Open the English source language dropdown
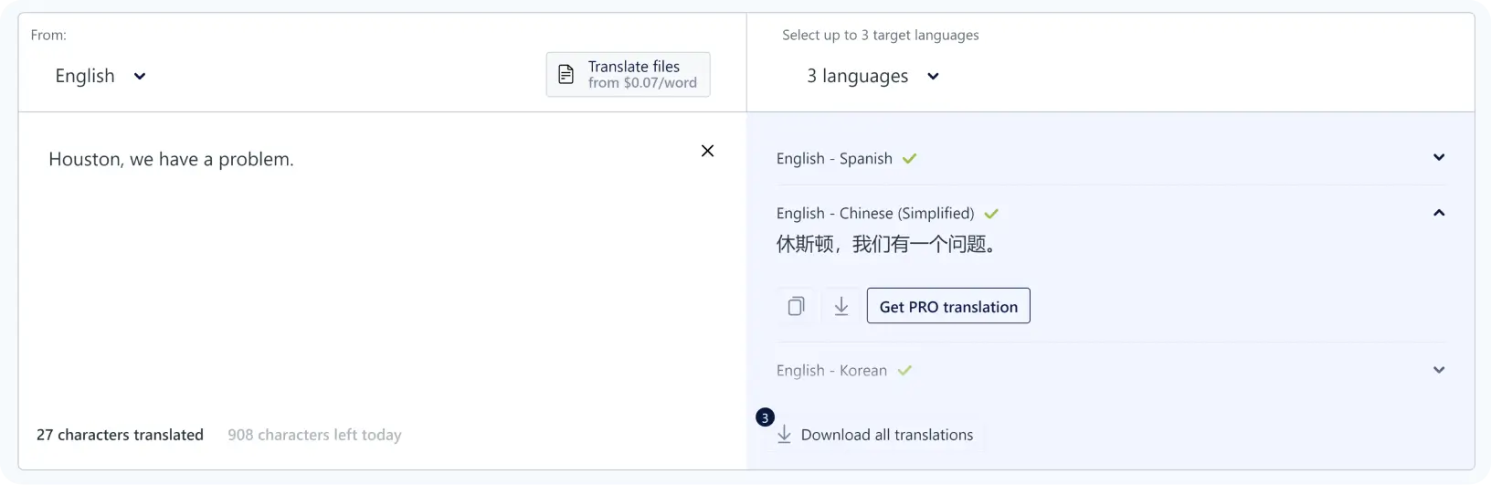Screen dimensions: 1491x485 point(100,76)
